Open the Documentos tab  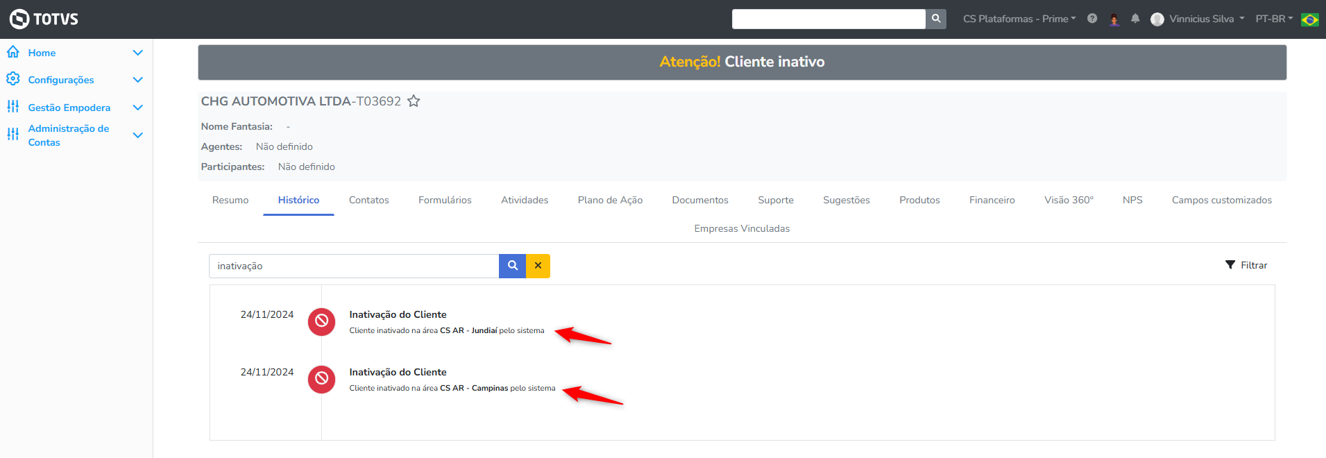[700, 200]
